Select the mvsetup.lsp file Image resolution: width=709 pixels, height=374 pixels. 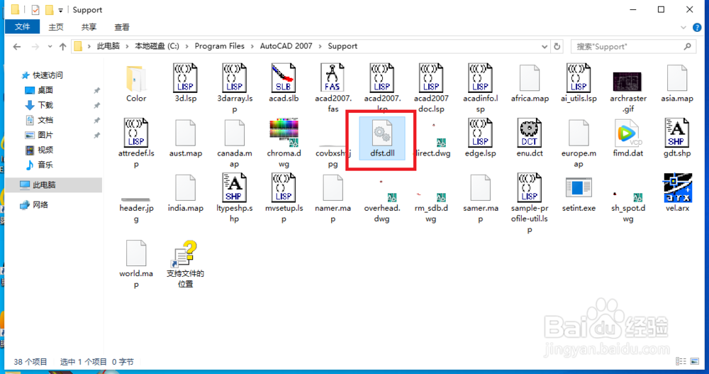coord(284,198)
